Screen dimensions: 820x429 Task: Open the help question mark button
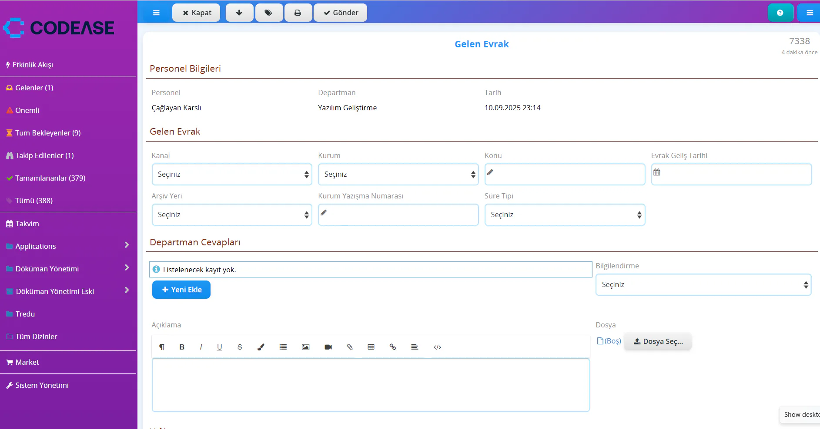coord(780,13)
